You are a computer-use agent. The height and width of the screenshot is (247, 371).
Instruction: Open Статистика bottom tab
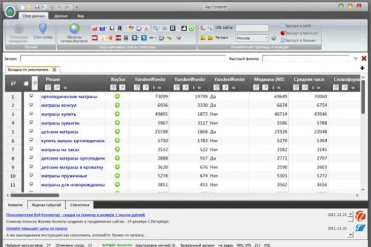tap(79, 205)
